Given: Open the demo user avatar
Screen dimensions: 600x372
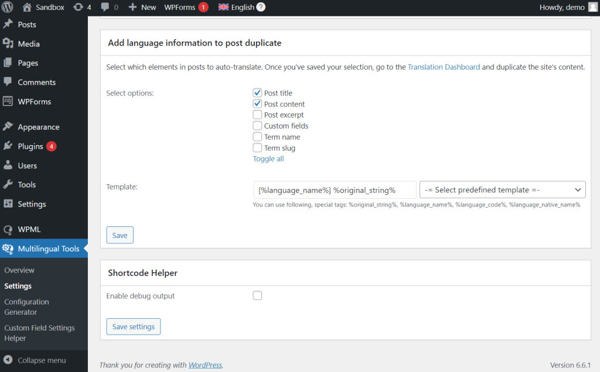Looking at the screenshot, I should click(x=593, y=8).
